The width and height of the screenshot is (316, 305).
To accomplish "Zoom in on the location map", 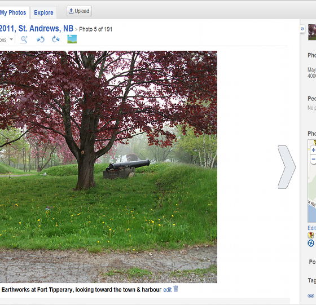I will pyautogui.click(x=313, y=150).
